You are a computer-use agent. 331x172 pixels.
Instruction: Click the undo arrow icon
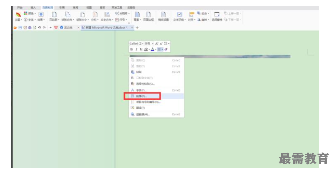39,28
